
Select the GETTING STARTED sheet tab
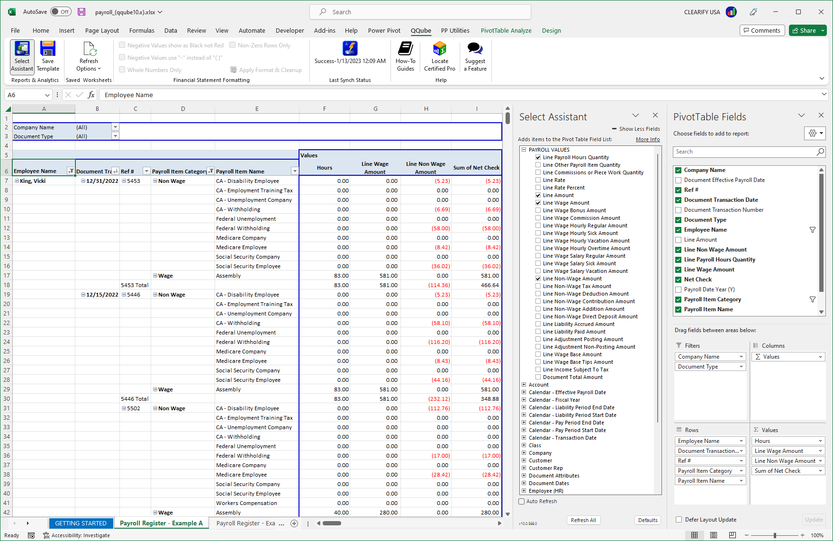[x=81, y=523]
